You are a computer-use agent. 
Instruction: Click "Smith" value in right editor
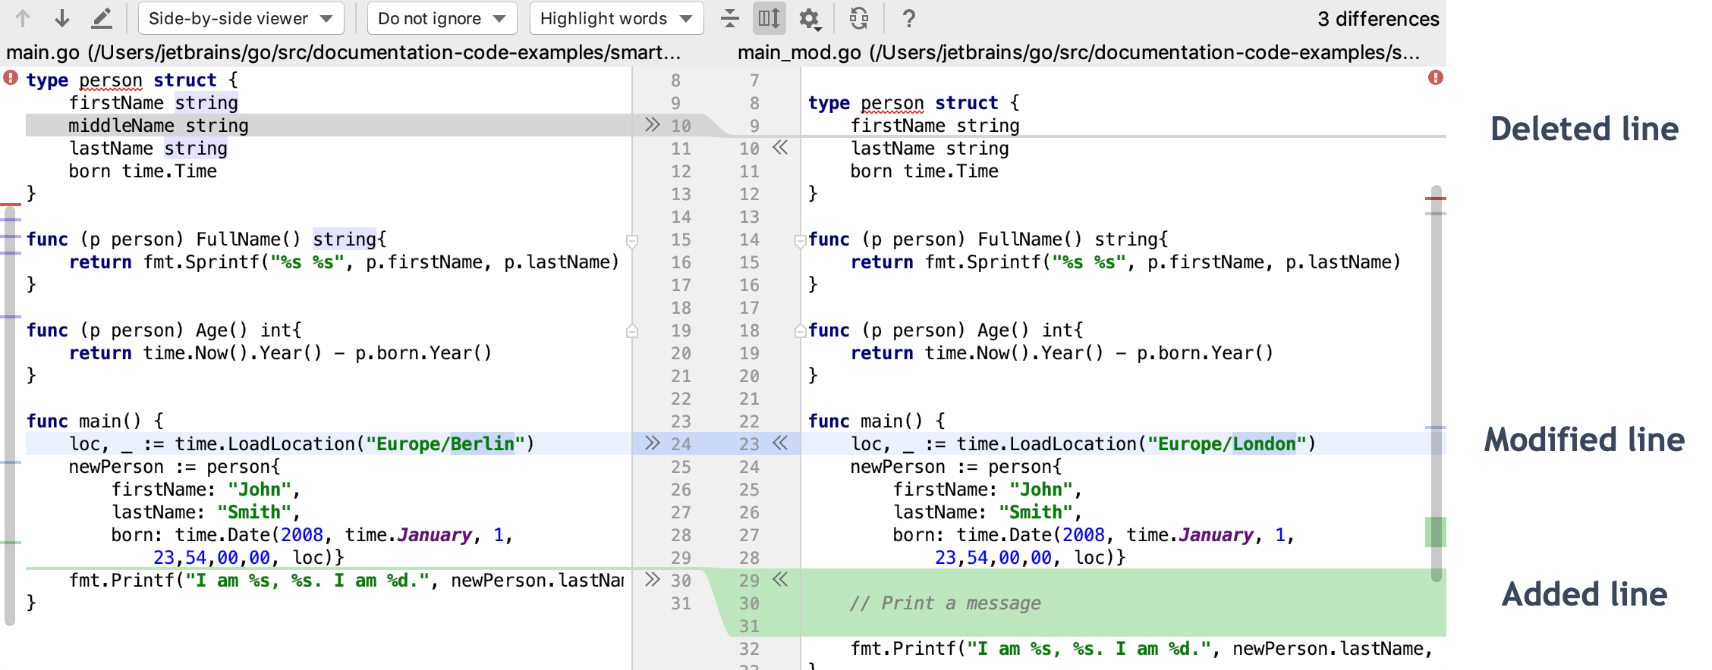(1036, 512)
